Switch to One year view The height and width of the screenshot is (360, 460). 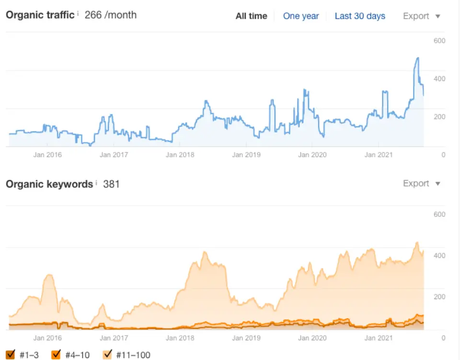301,16
